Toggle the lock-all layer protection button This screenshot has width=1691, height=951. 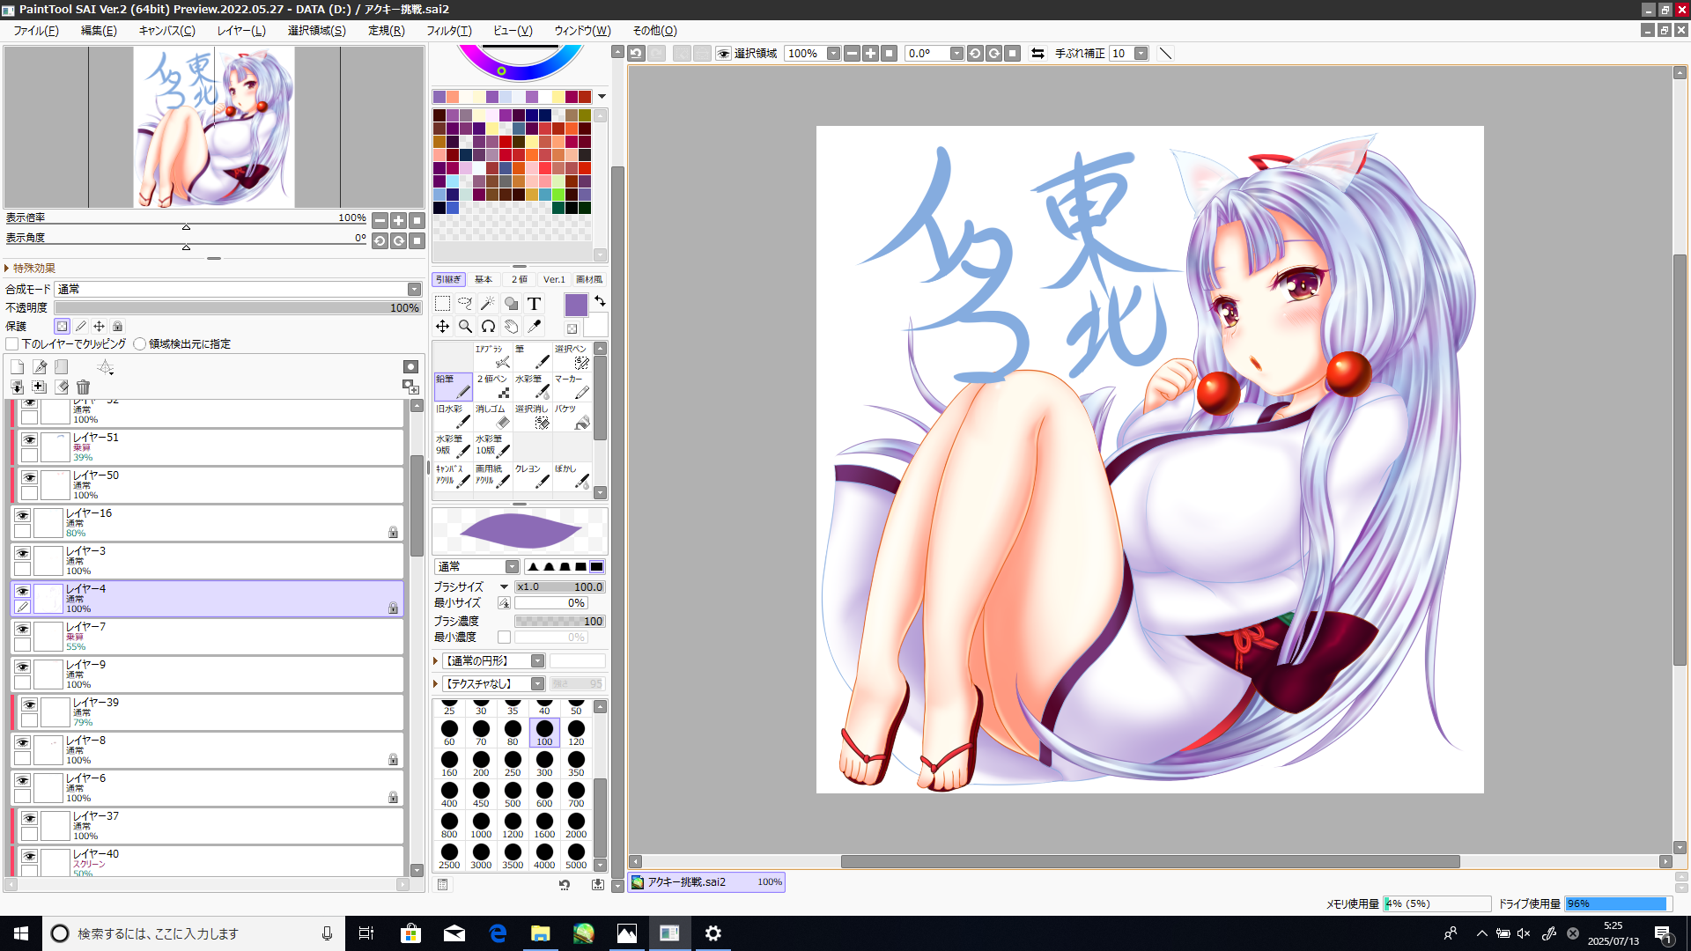click(117, 326)
